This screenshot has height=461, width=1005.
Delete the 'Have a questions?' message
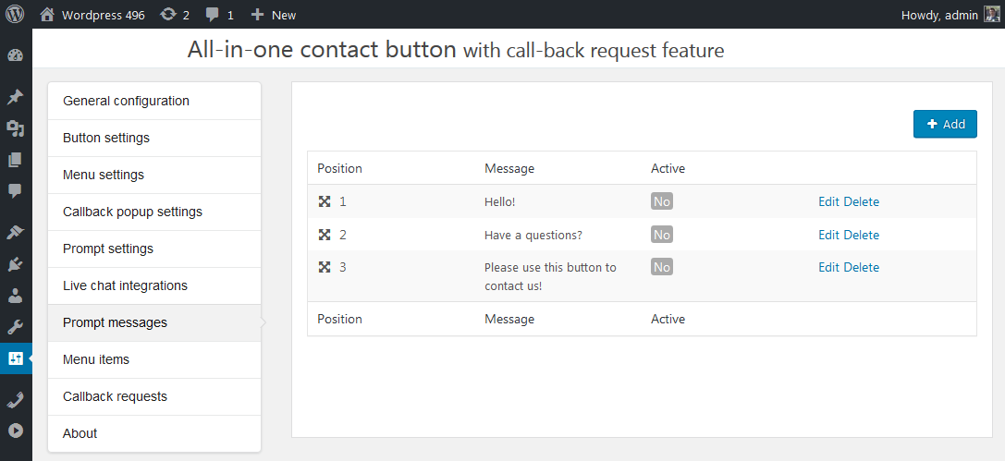(862, 235)
